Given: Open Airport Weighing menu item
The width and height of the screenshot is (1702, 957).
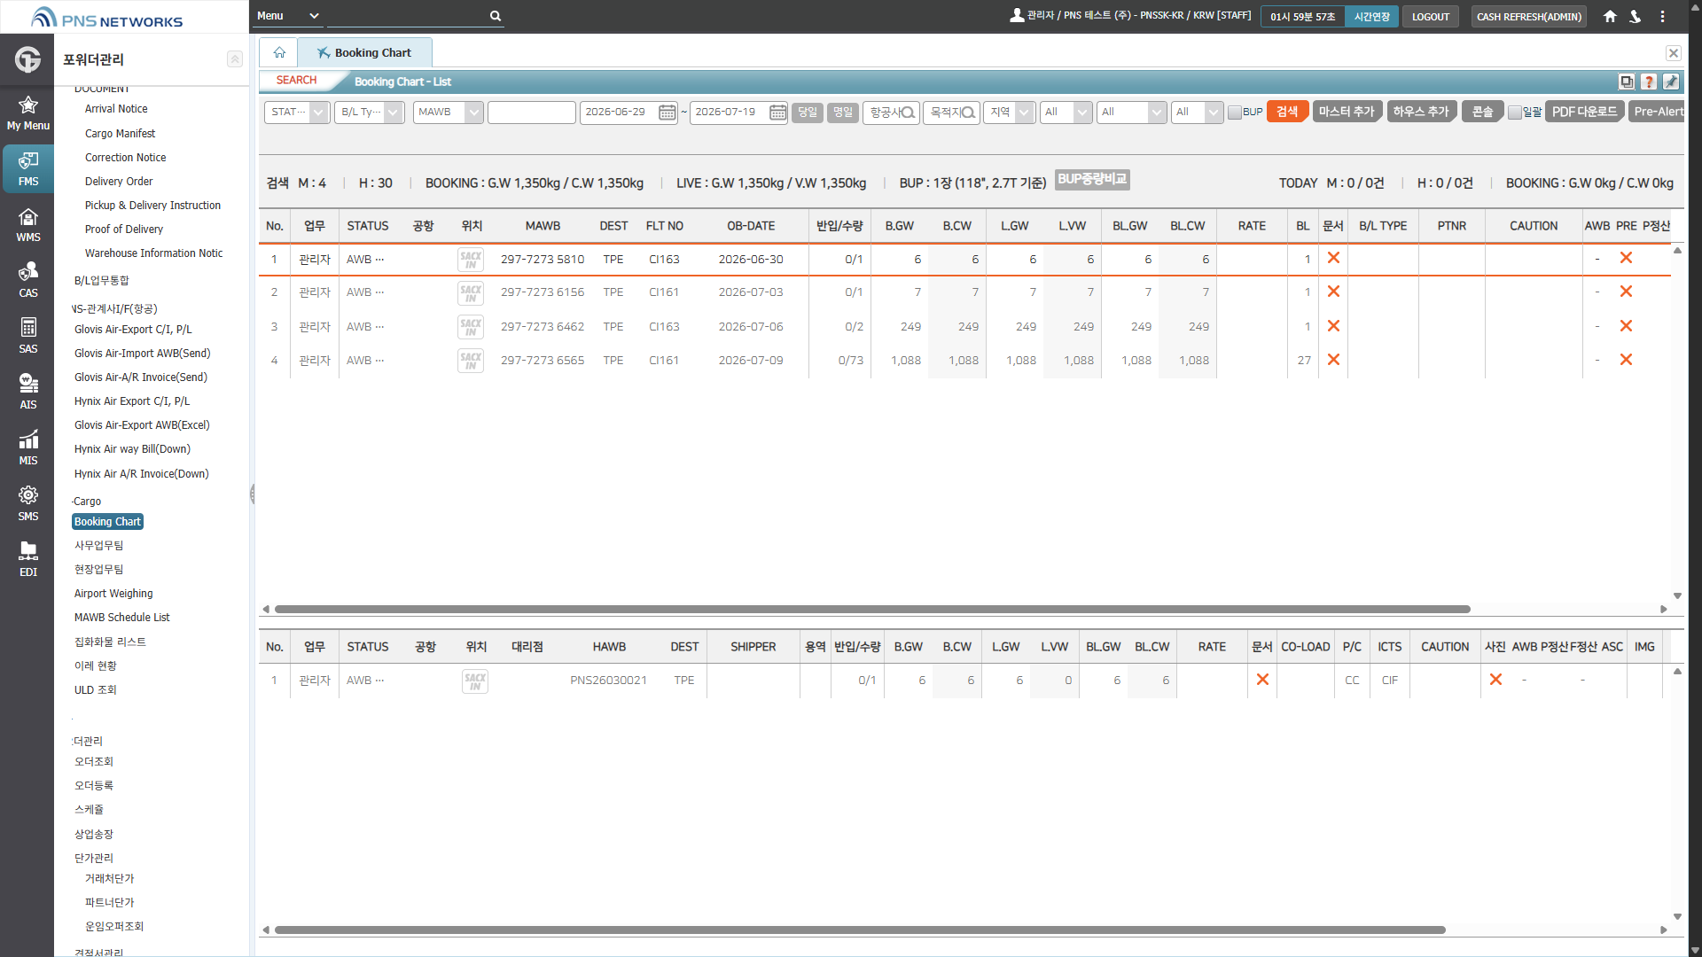Looking at the screenshot, I should pyautogui.click(x=113, y=594).
